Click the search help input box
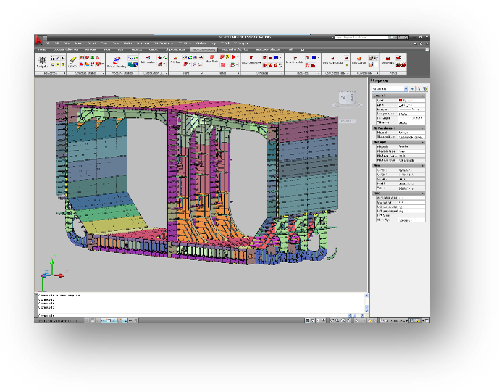The width and height of the screenshot is (499, 392). 362,37
